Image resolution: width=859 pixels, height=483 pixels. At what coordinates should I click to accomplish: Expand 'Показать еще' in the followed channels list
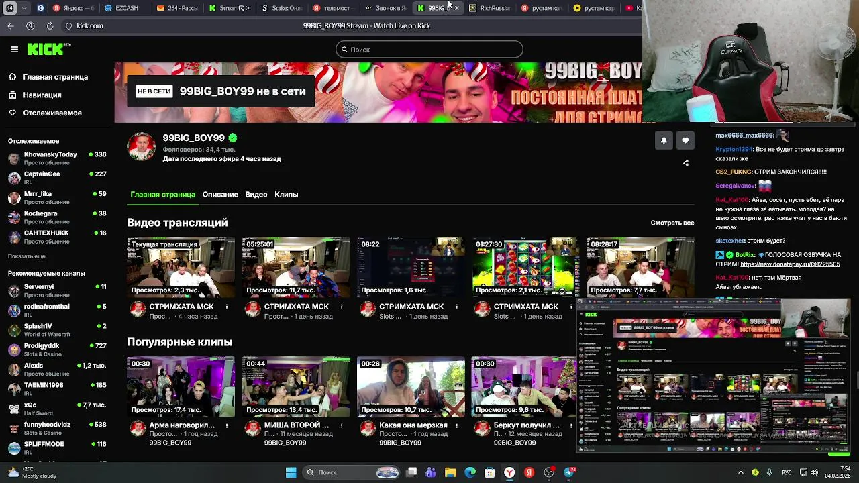coord(27,256)
